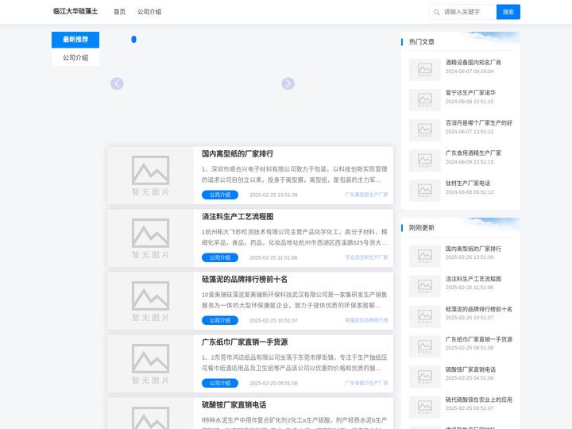Open article title 硅藻泥的品牌排行榜前十名 in main list
Image resolution: width=572 pixels, height=429 pixels.
(245, 280)
